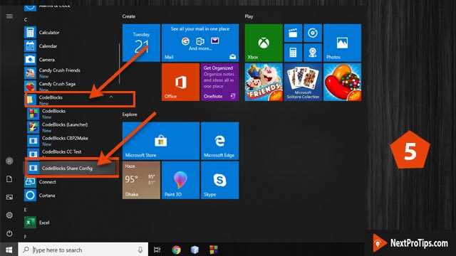Click the Windows Start button
Image resolution: width=456 pixels, height=256 pixels.
(x=9, y=250)
